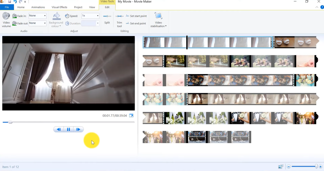
Task: Save the project from the quick access toolbar
Action: 9,2
